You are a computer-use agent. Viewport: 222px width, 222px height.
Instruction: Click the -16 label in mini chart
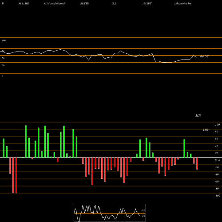[143, 216]
